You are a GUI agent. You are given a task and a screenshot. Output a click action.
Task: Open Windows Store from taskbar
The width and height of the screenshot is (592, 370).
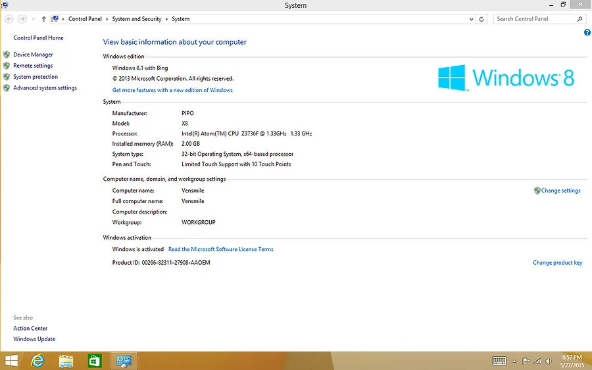pyautogui.click(x=94, y=361)
